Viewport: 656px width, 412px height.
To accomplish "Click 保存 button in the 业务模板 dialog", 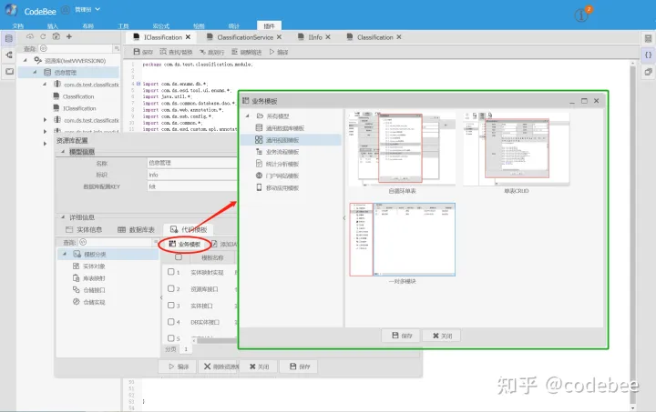I will pos(401,336).
